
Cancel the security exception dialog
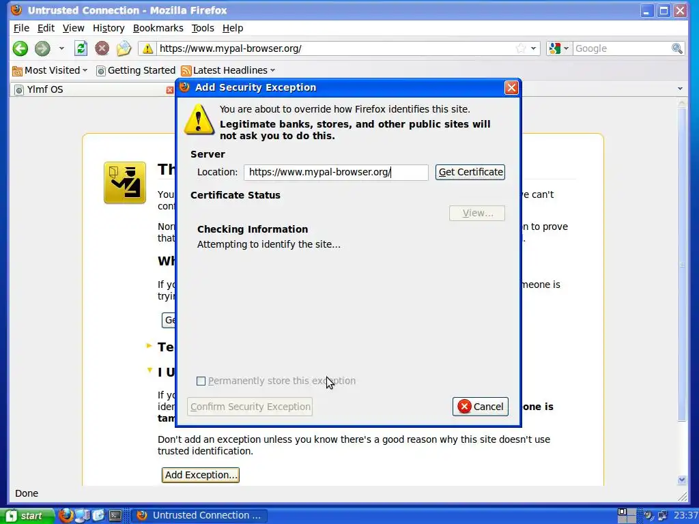pos(480,407)
